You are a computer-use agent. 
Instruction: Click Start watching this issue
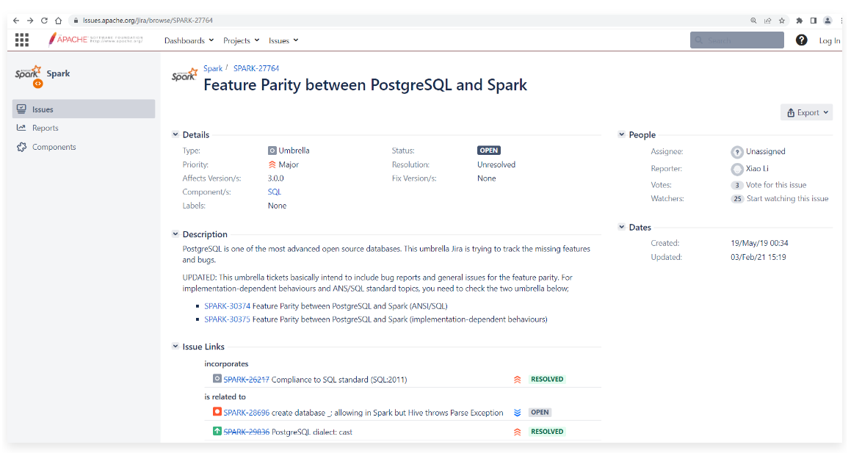(x=787, y=198)
